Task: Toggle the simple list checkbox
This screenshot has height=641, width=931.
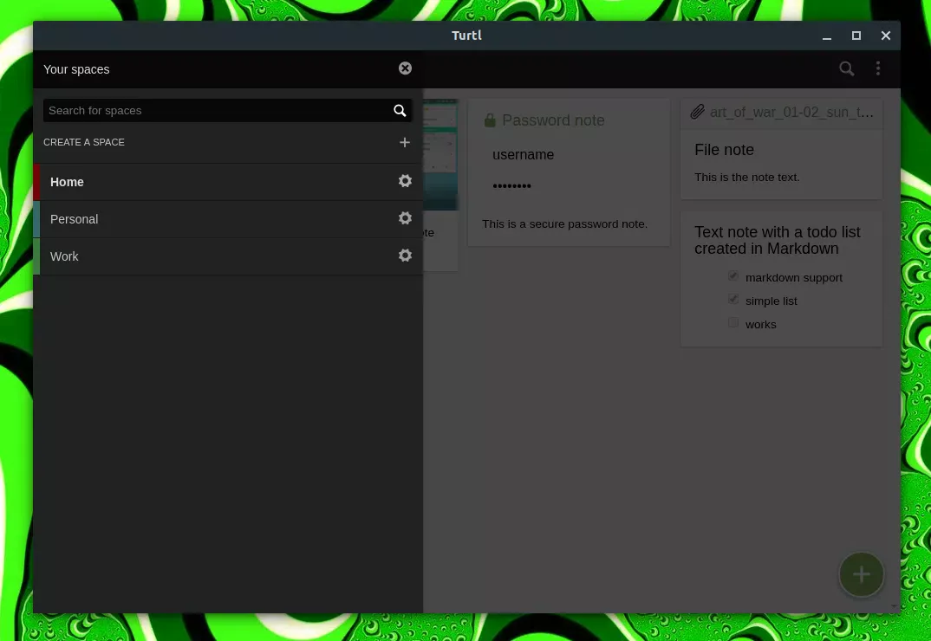Action: coord(733,300)
